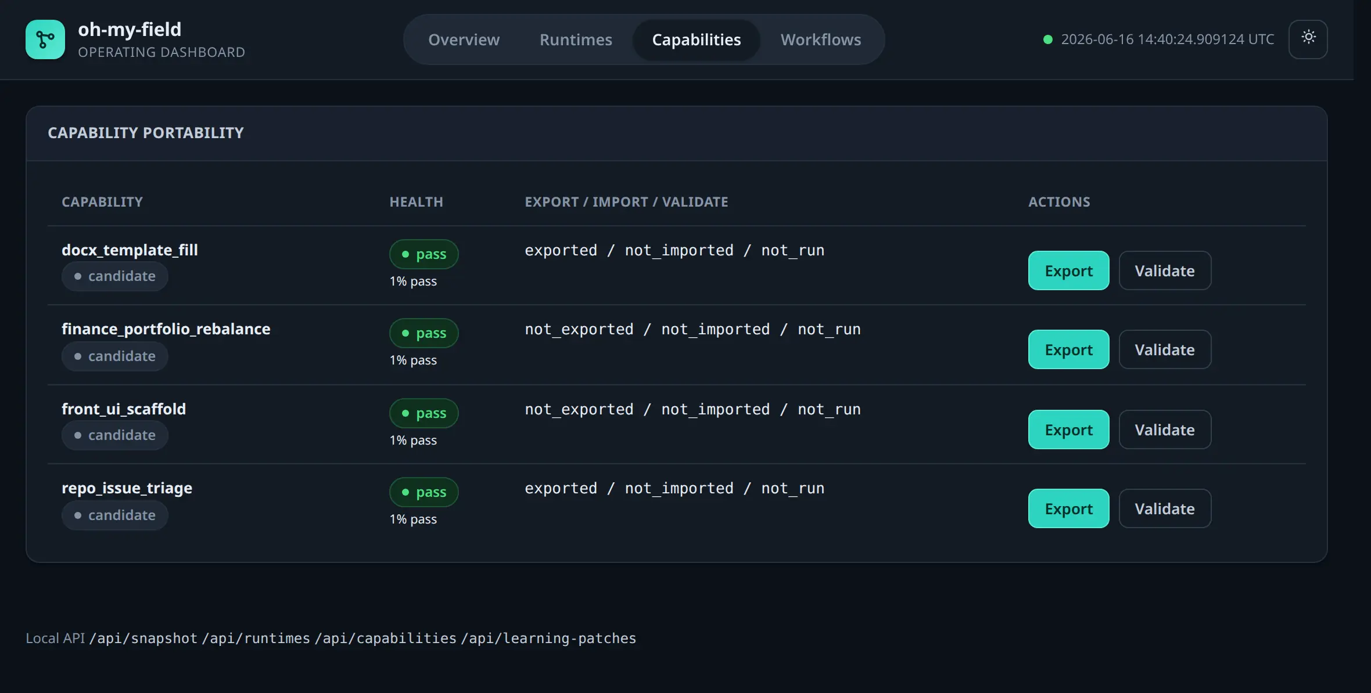Viewport: 1371px width, 693px height.
Task: Click the candidate badge under front_ui_scaffold
Action: 115,435
